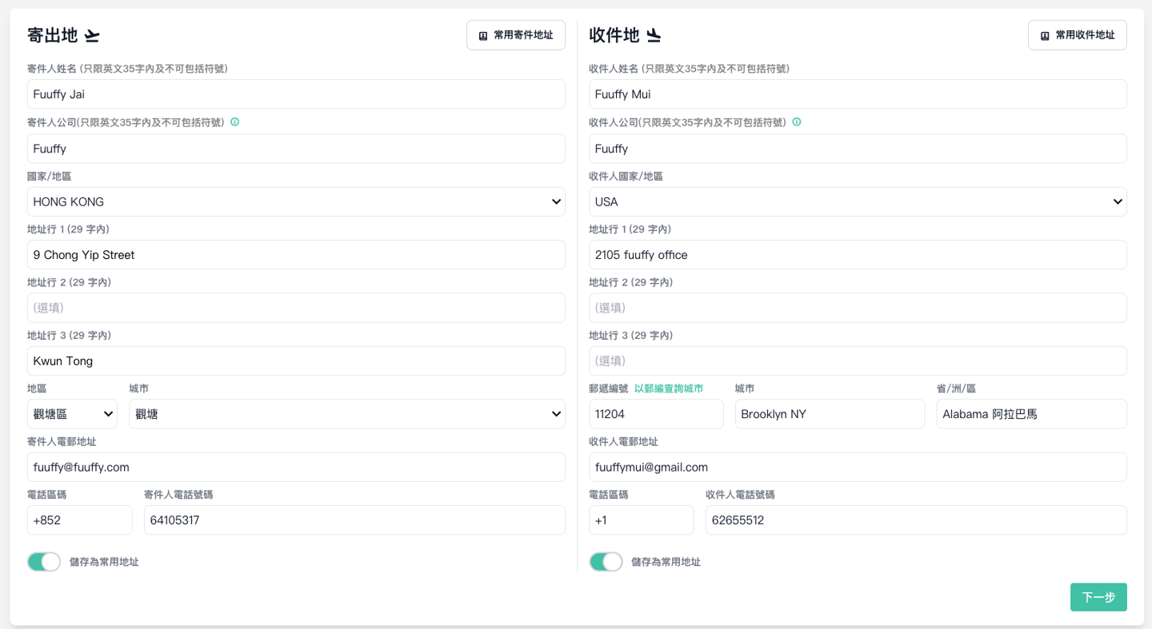Click the info icon beside recipient company label
1152x629 pixels.
pos(797,122)
